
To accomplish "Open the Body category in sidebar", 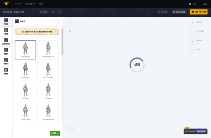I will click(x=6, y=51).
